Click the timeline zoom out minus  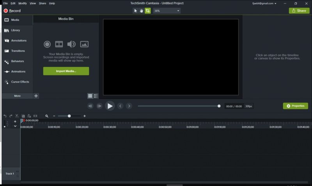(x=54, y=116)
